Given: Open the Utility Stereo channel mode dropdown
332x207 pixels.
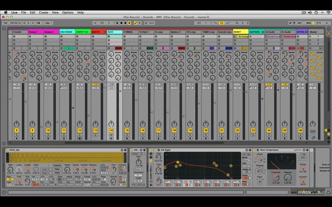Looking at the screenshot, I should pyautogui.click(x=138, y=169).
